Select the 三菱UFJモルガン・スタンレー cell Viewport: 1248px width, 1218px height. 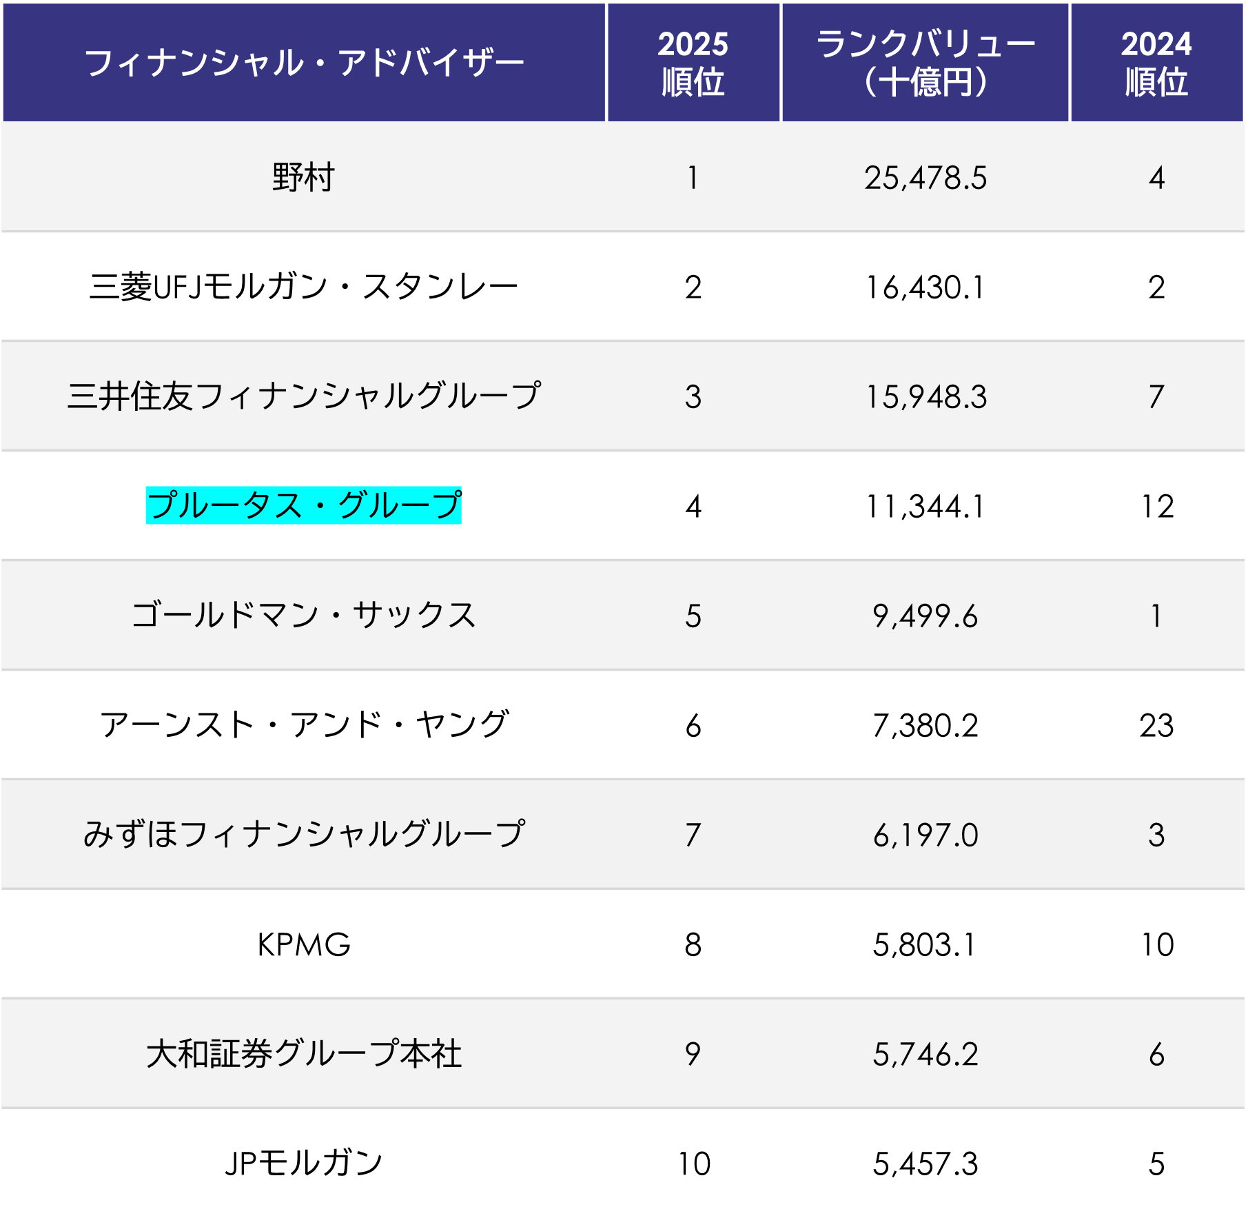point(304,287)
